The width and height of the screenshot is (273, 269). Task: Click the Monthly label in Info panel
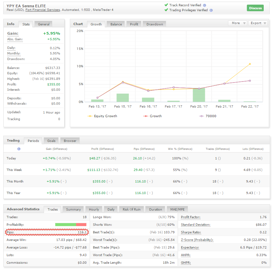click(14, 53)
